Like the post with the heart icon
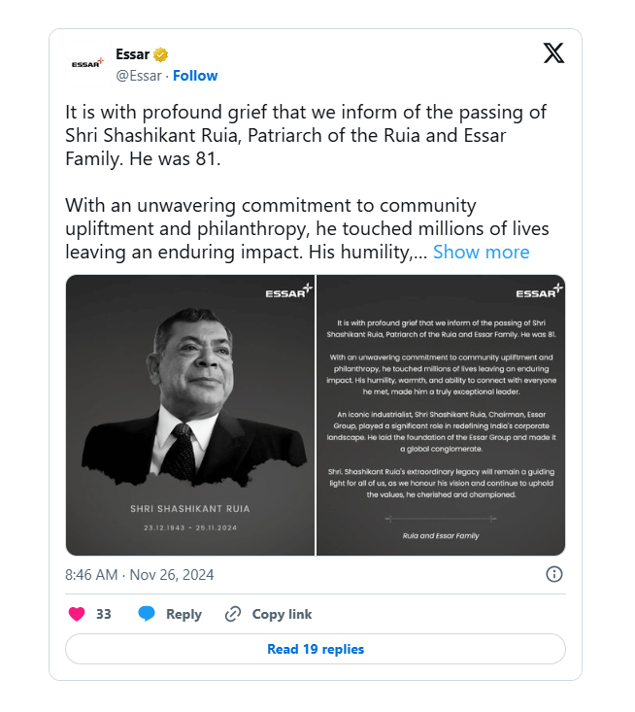 point(77,614)
